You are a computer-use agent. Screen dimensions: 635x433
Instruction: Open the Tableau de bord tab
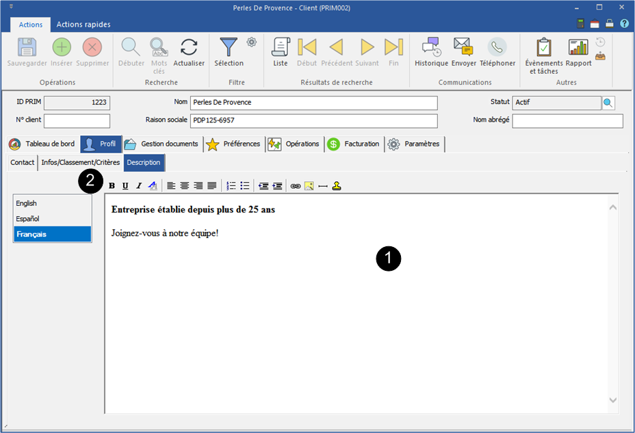coord(42,144)
